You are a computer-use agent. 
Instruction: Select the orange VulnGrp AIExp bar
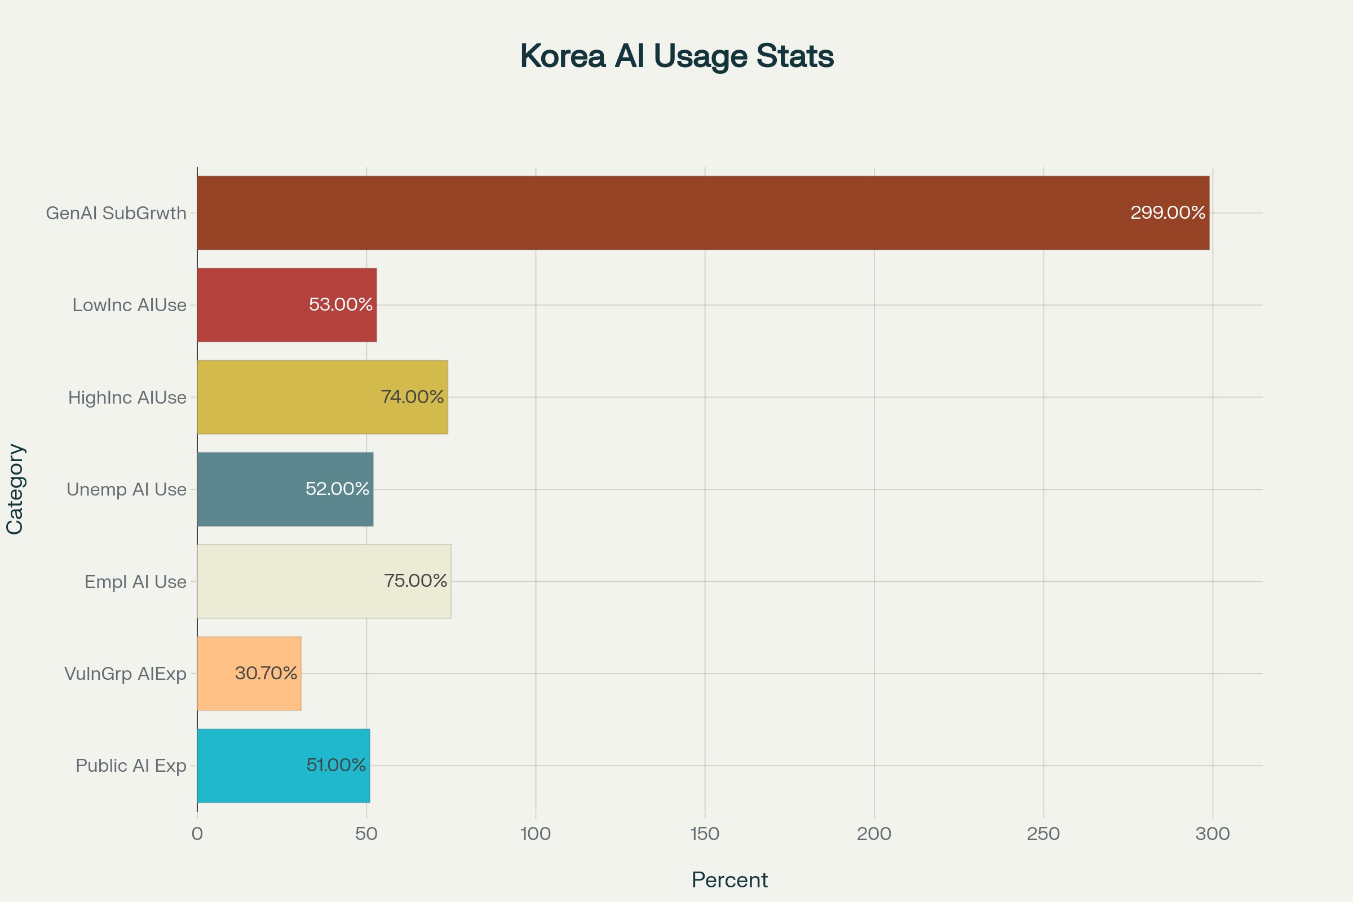pos(249,673)
